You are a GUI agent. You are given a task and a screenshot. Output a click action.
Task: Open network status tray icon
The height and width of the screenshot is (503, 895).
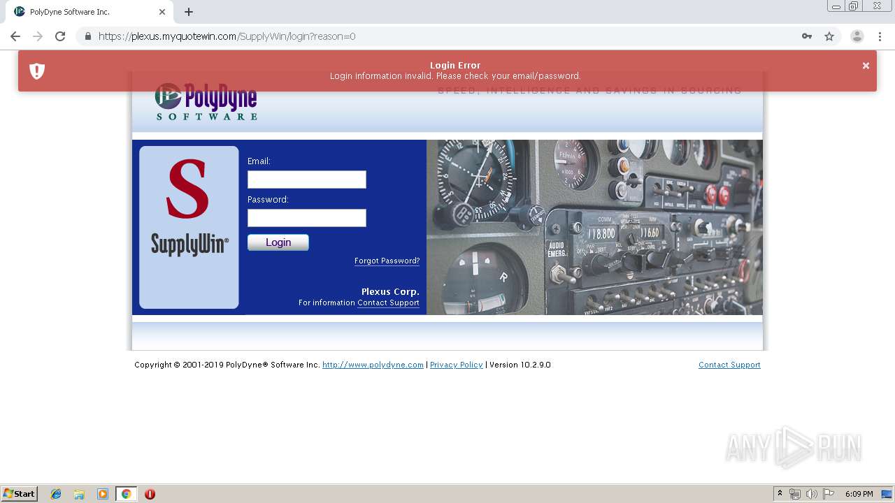point(795,494)
